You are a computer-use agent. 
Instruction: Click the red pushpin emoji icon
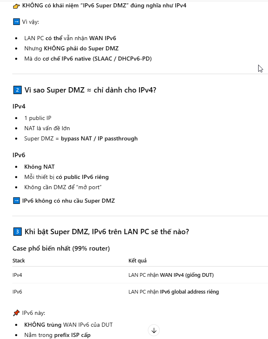16,313
